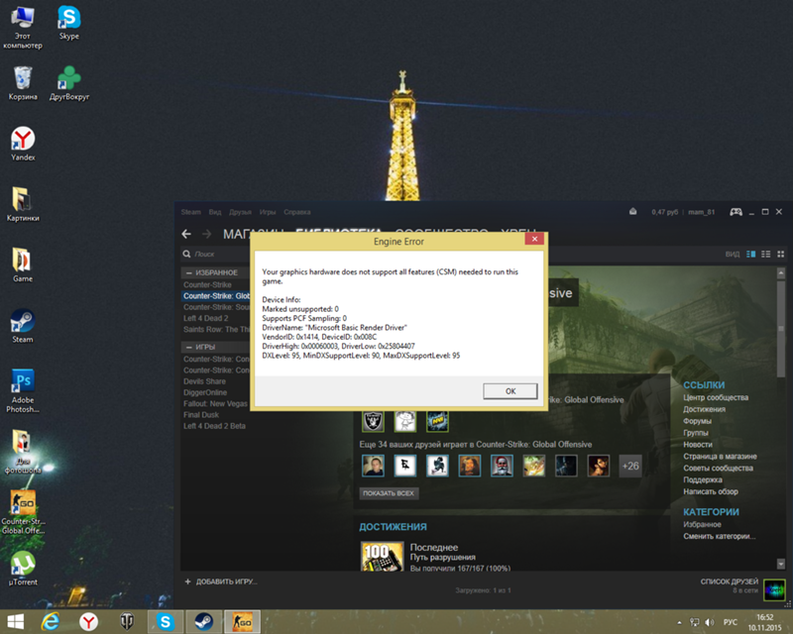Click the +26 more friends tile
793x634 pixels.
(630, 466)
